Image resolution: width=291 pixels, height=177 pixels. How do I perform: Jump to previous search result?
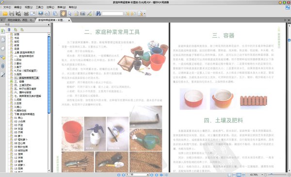pyautogui.click(x=127, y=14)
